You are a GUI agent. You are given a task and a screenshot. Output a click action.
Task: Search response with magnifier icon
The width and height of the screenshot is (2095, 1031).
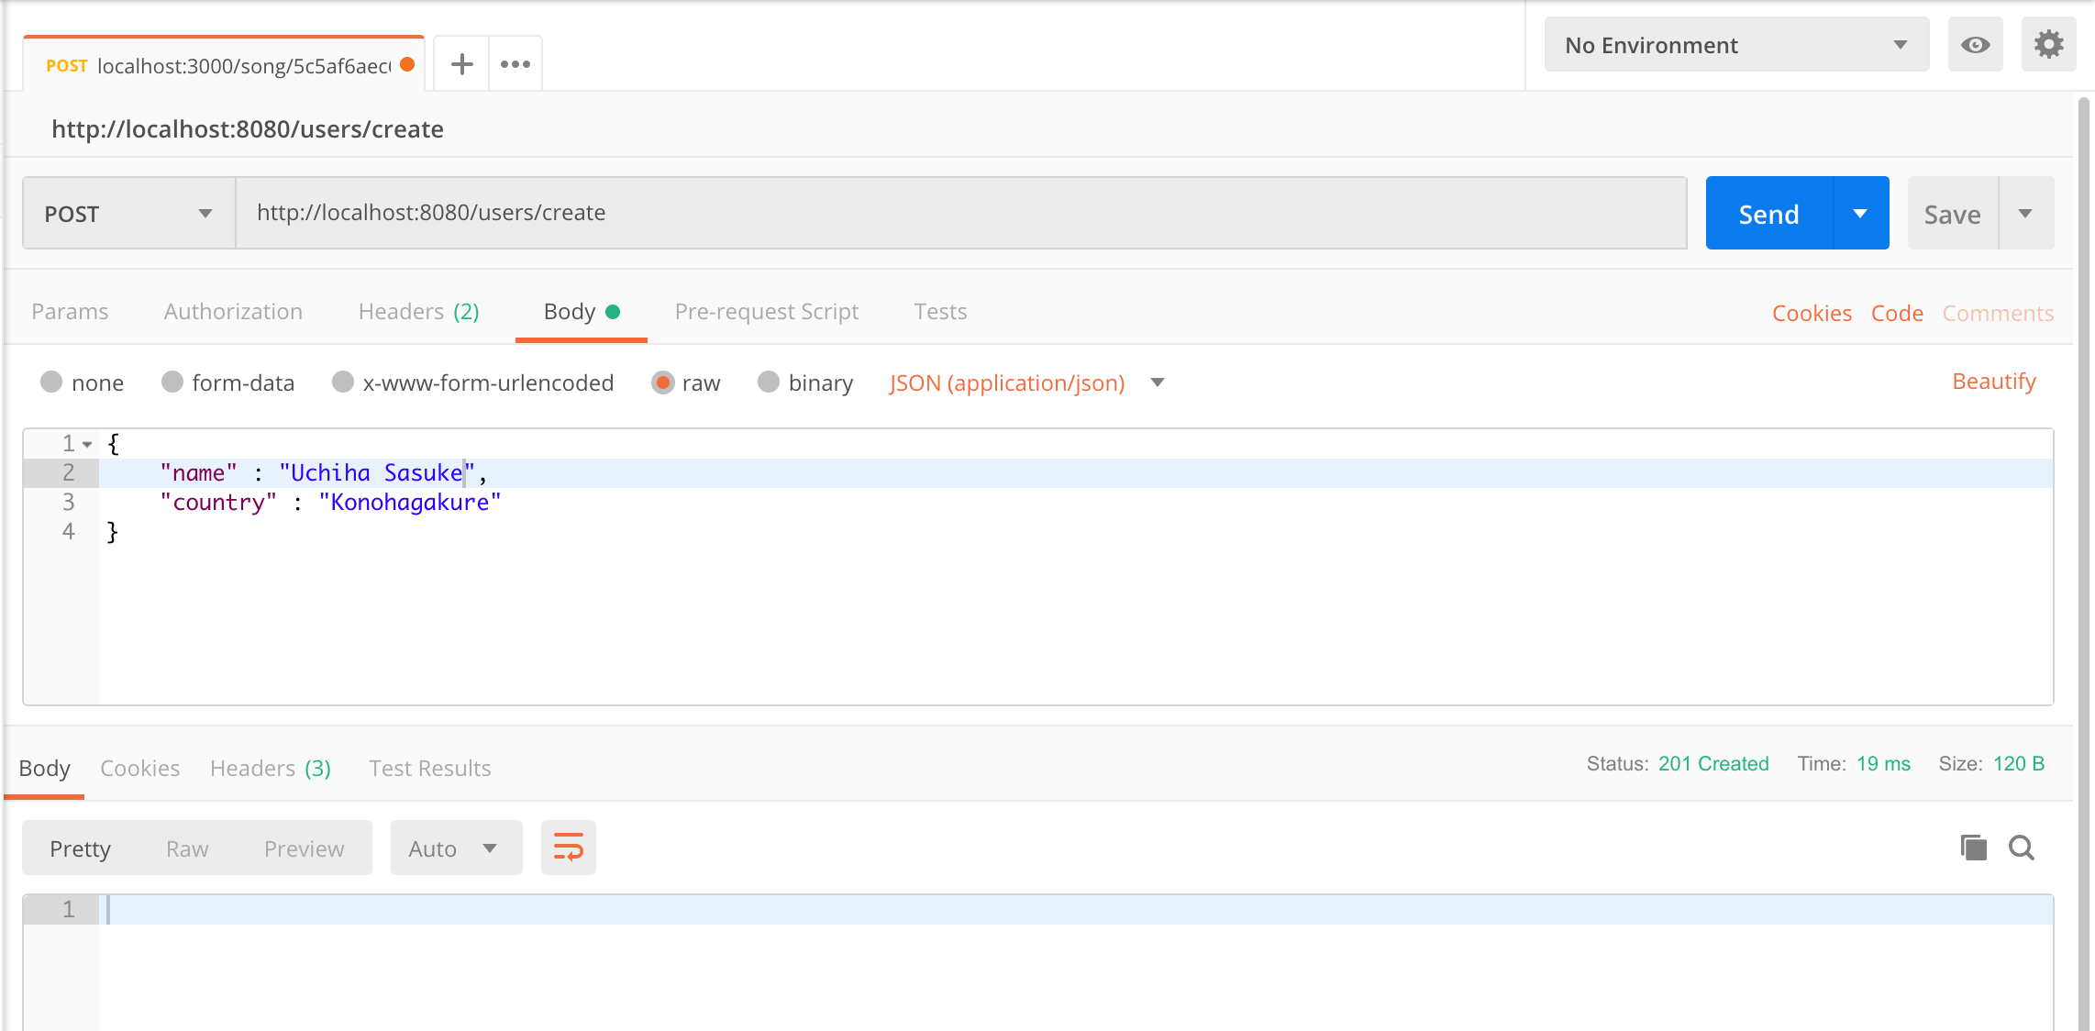(x=2022, y=848)
